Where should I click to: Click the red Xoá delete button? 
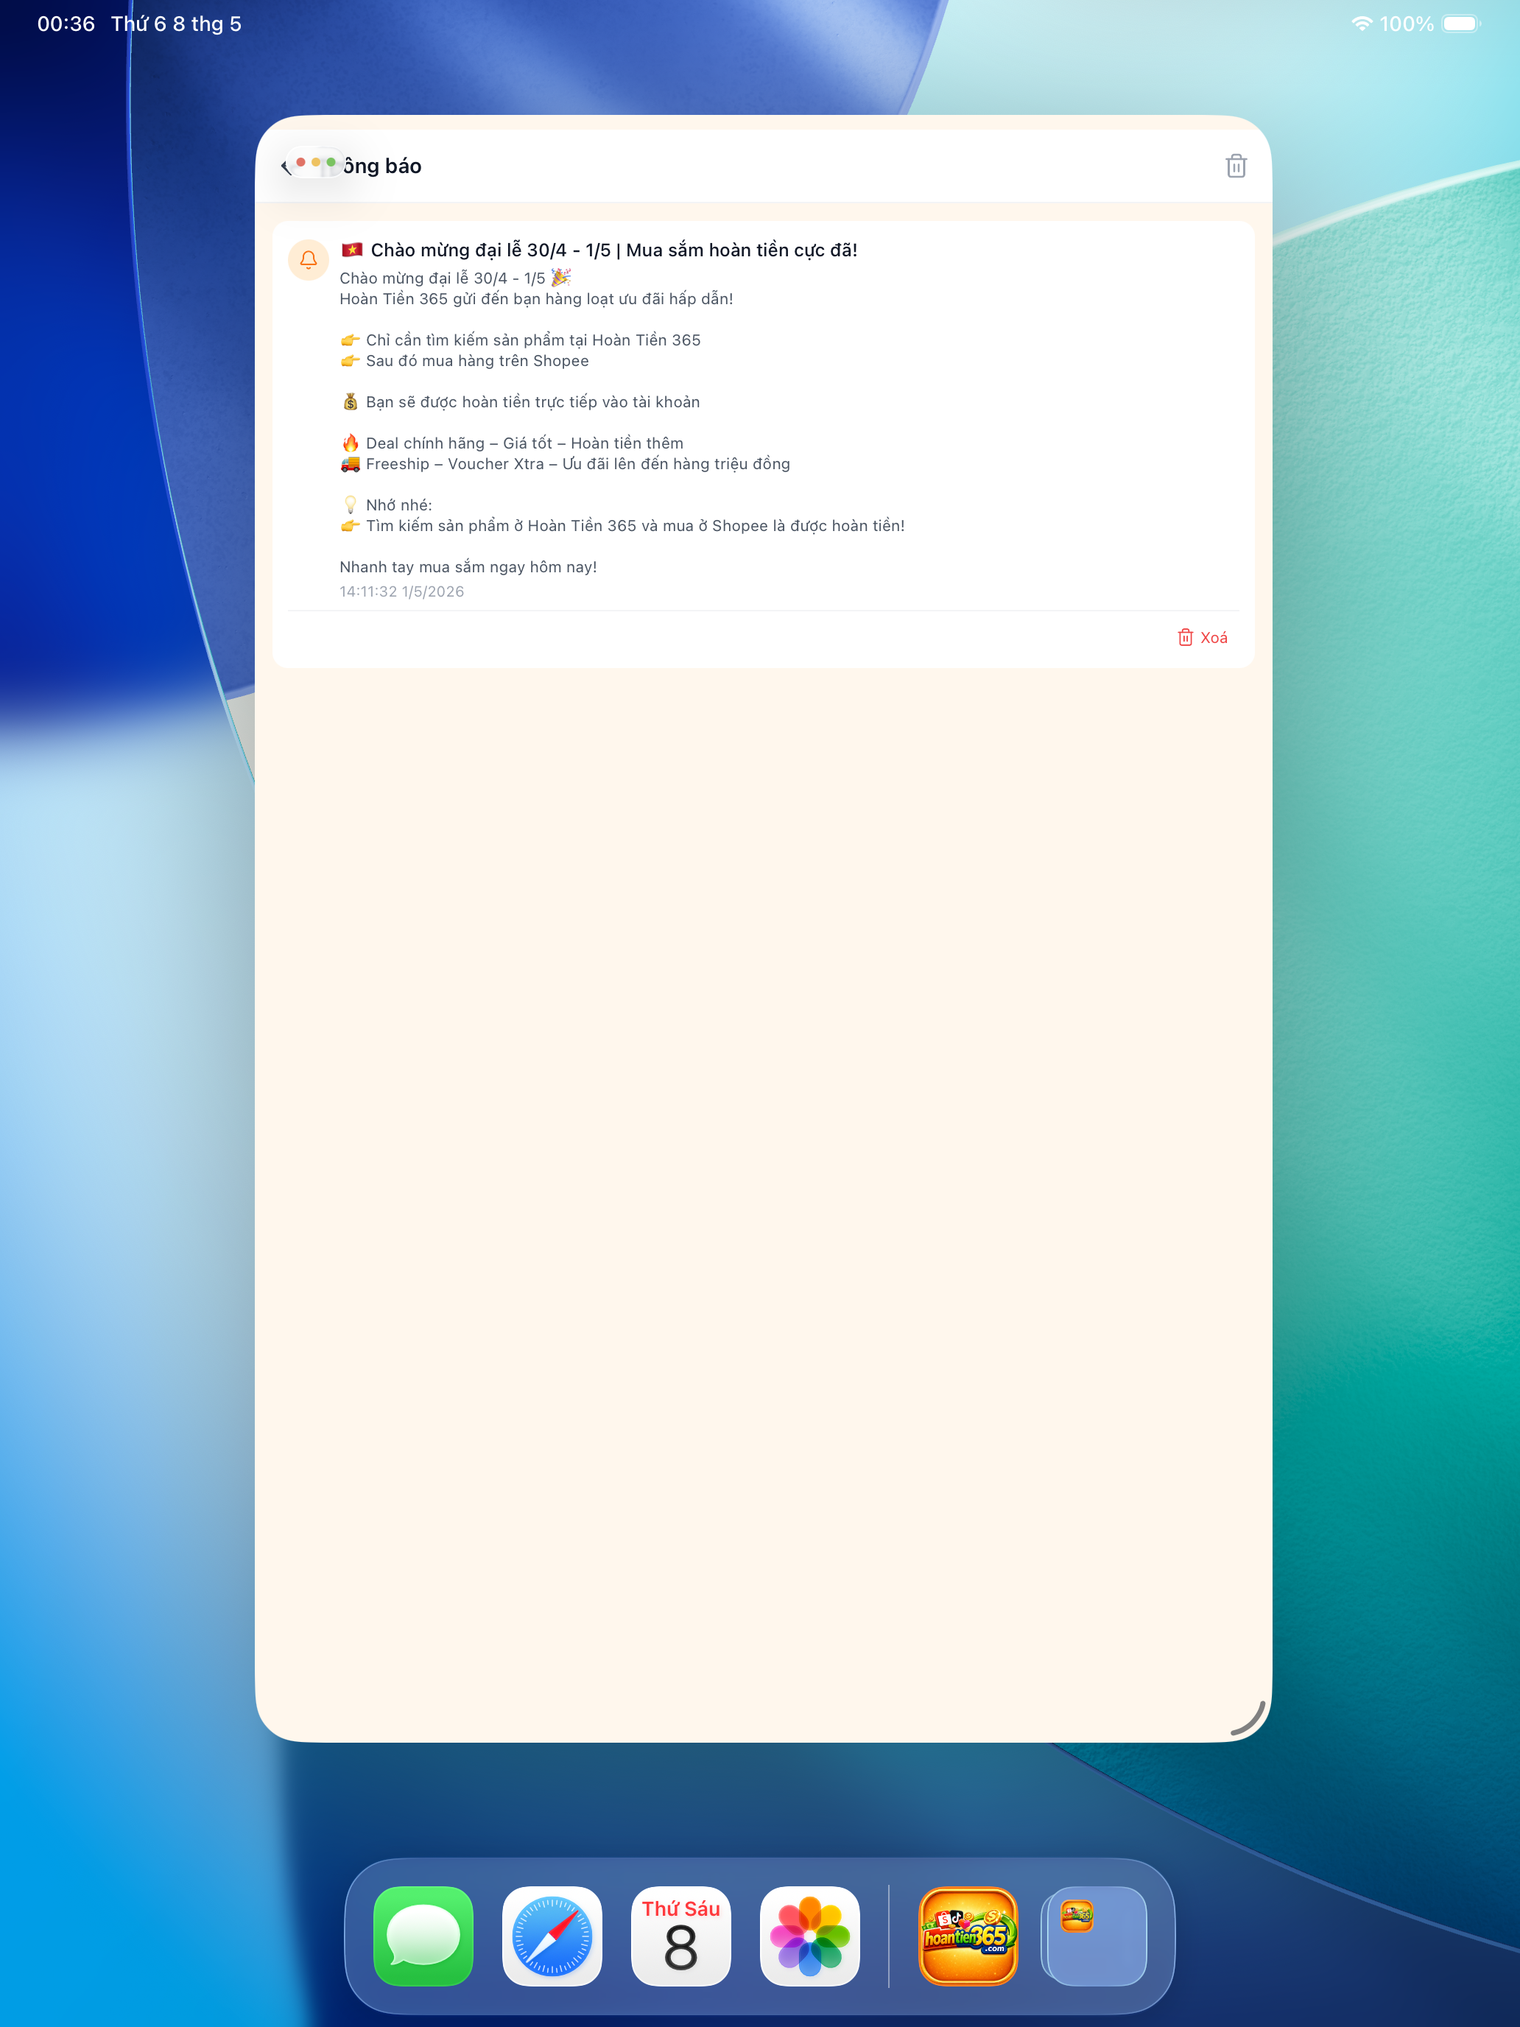pos(1202,637)
